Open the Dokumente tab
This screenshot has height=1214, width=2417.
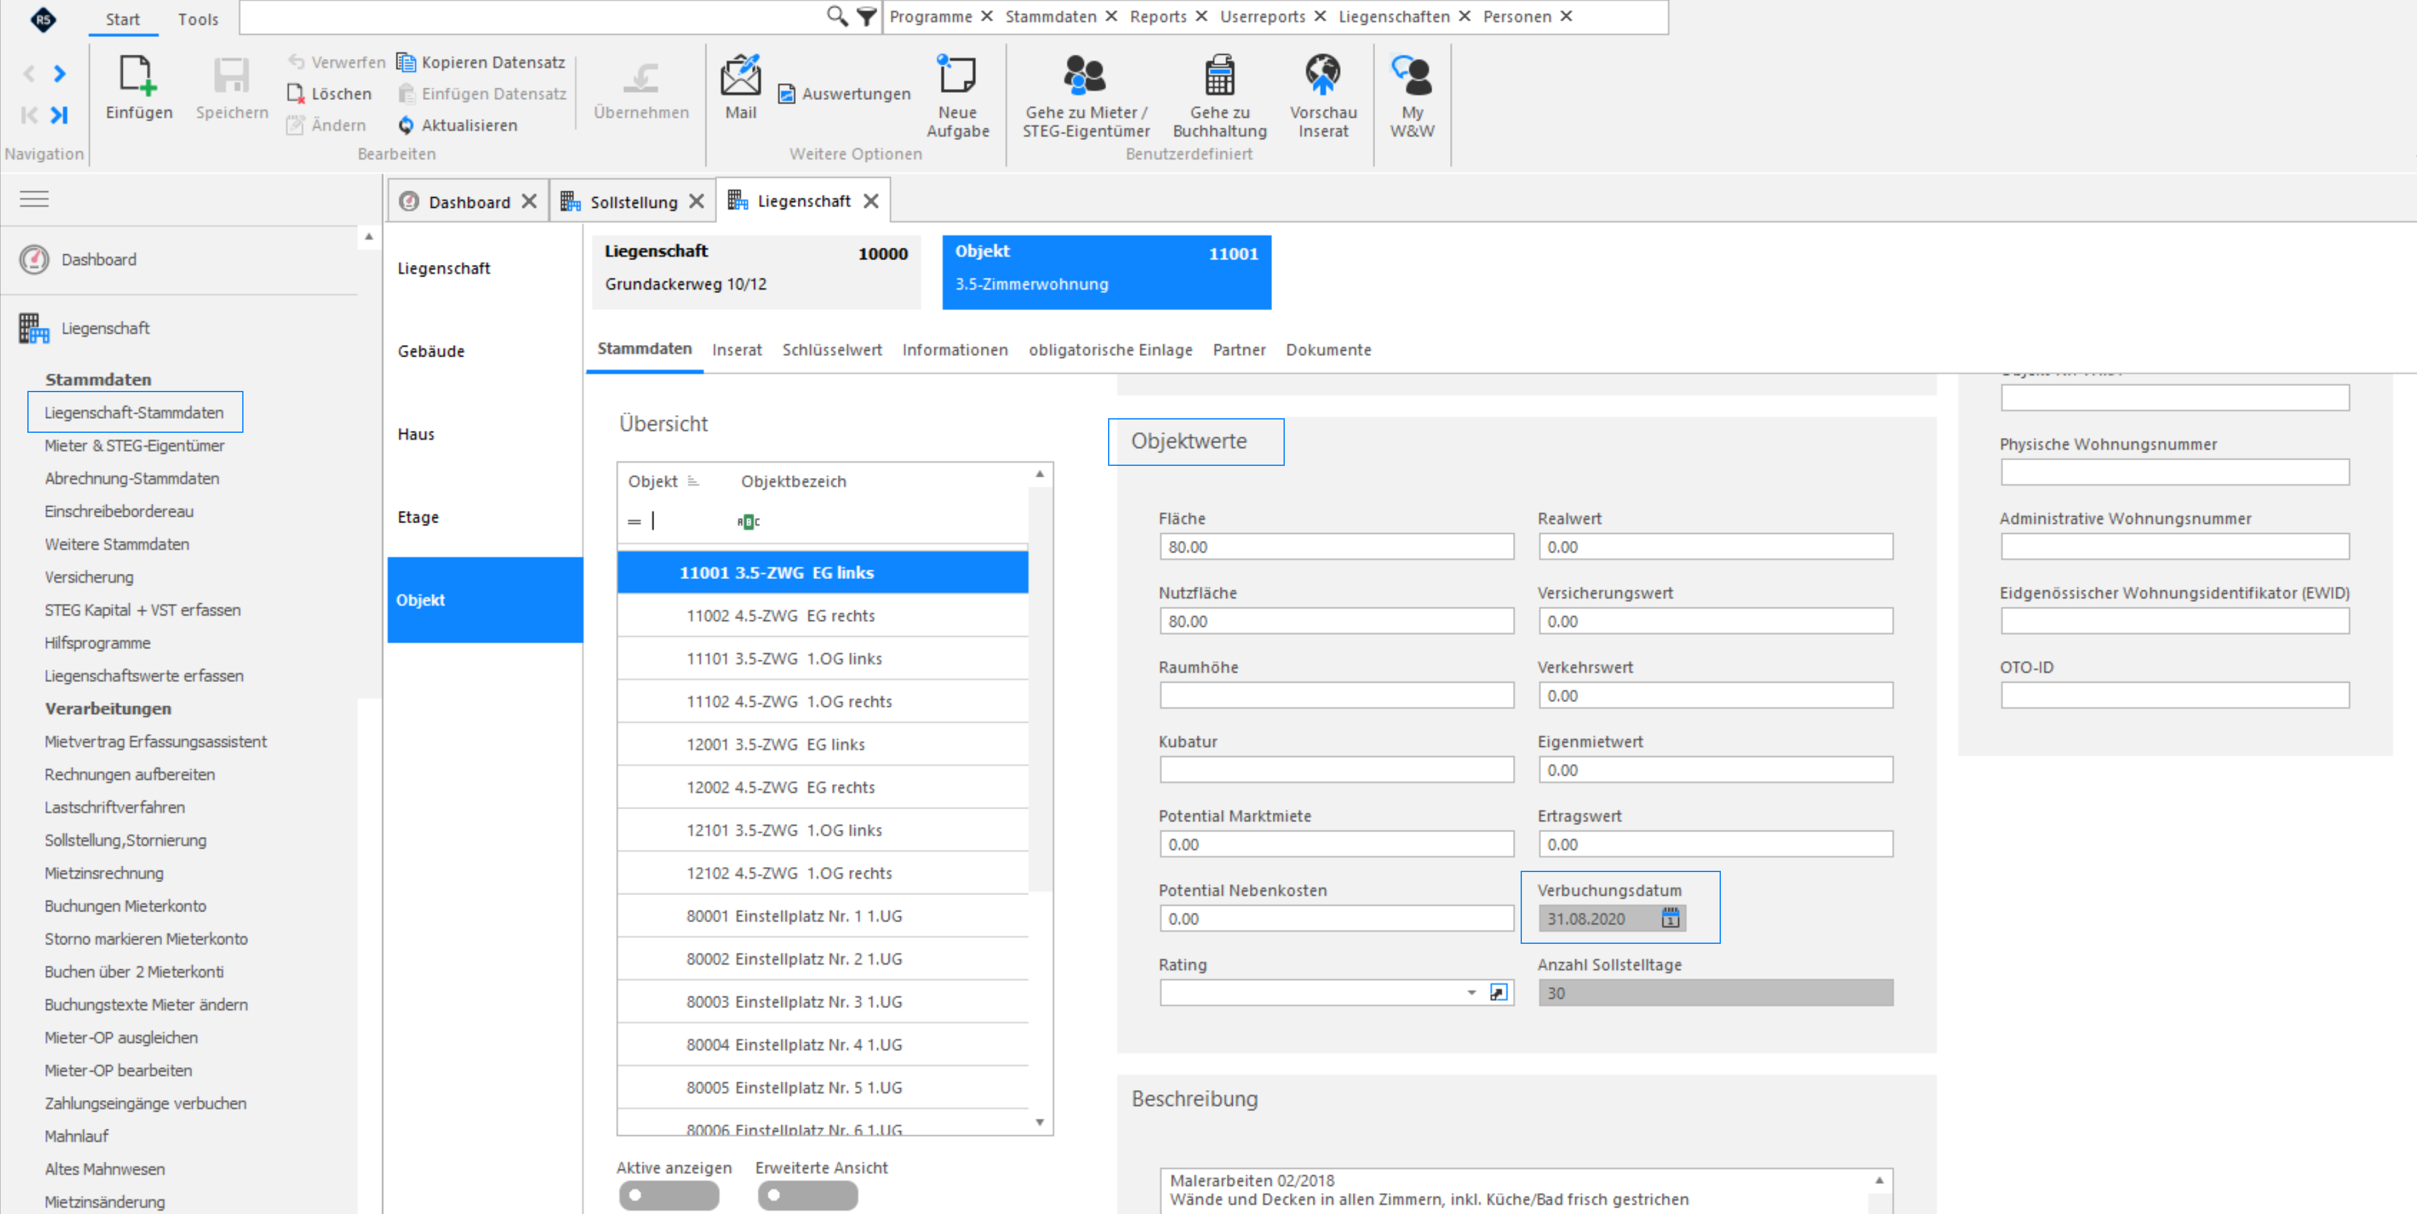click(1327, 350)
